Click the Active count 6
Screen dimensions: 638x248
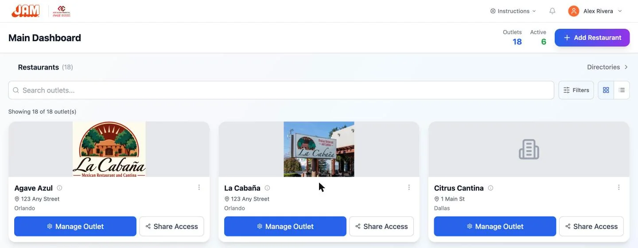[544, 42]
